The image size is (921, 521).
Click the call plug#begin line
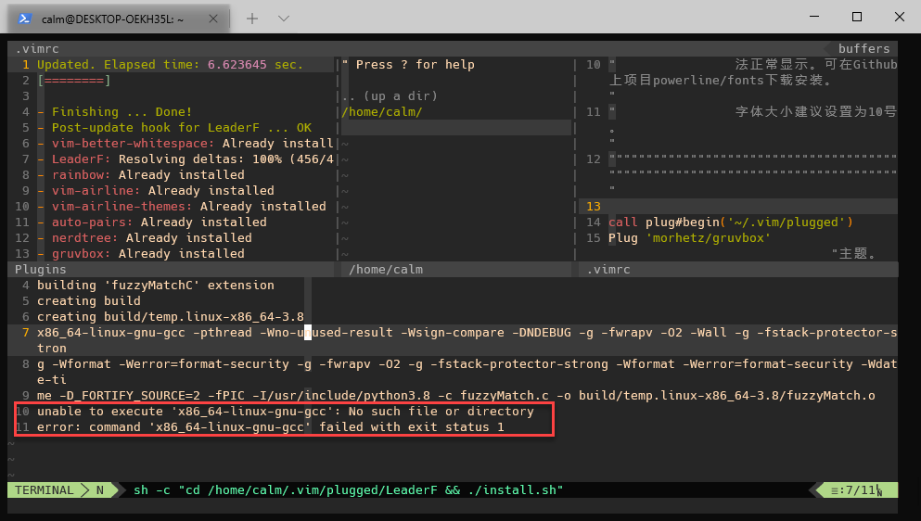[730, 222]
